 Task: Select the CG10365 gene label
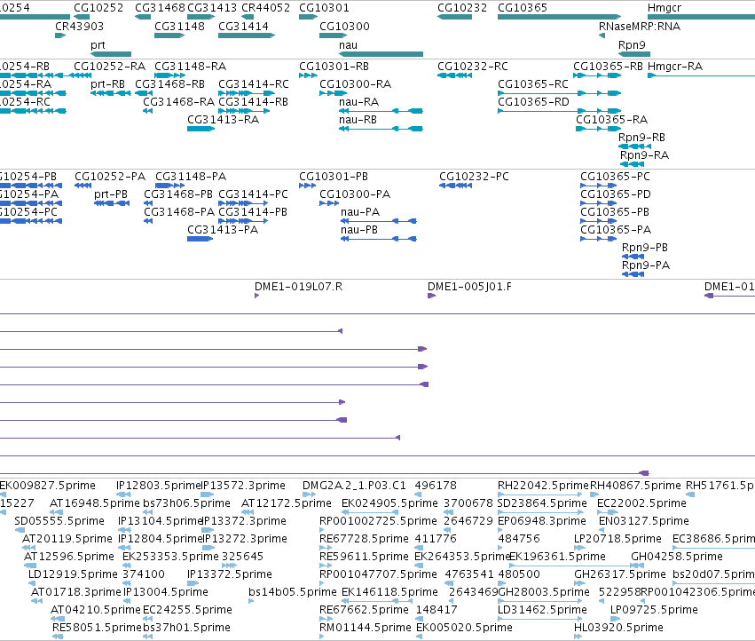523,8
